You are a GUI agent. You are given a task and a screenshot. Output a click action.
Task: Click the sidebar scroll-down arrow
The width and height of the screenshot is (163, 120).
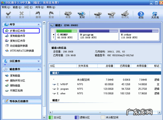(x=44, y=117)
